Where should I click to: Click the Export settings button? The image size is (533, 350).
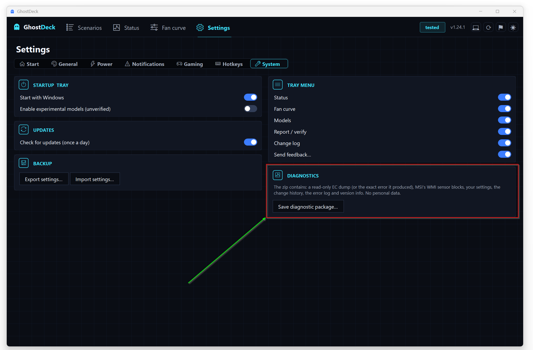(44, 179)
